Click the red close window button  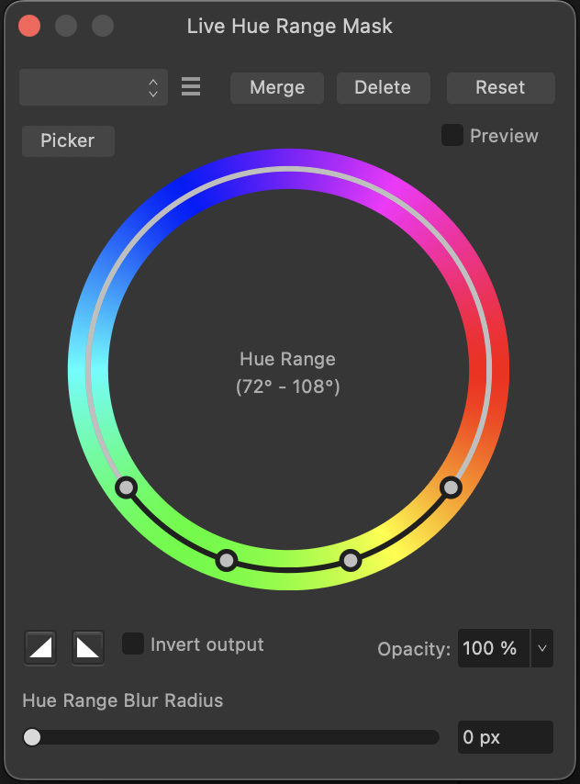(29, 26)
